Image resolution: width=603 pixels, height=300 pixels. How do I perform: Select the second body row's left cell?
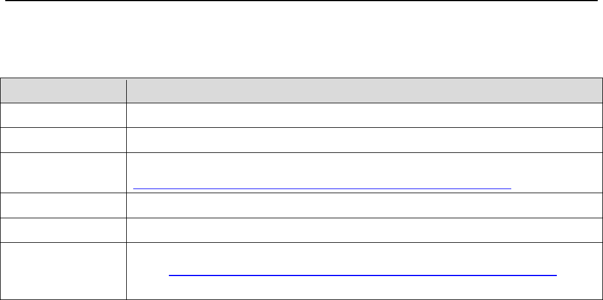(x=63, y=139)
